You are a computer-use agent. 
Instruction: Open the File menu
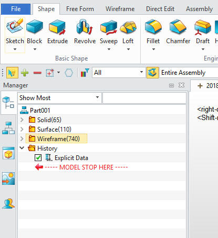click(16, 9)
